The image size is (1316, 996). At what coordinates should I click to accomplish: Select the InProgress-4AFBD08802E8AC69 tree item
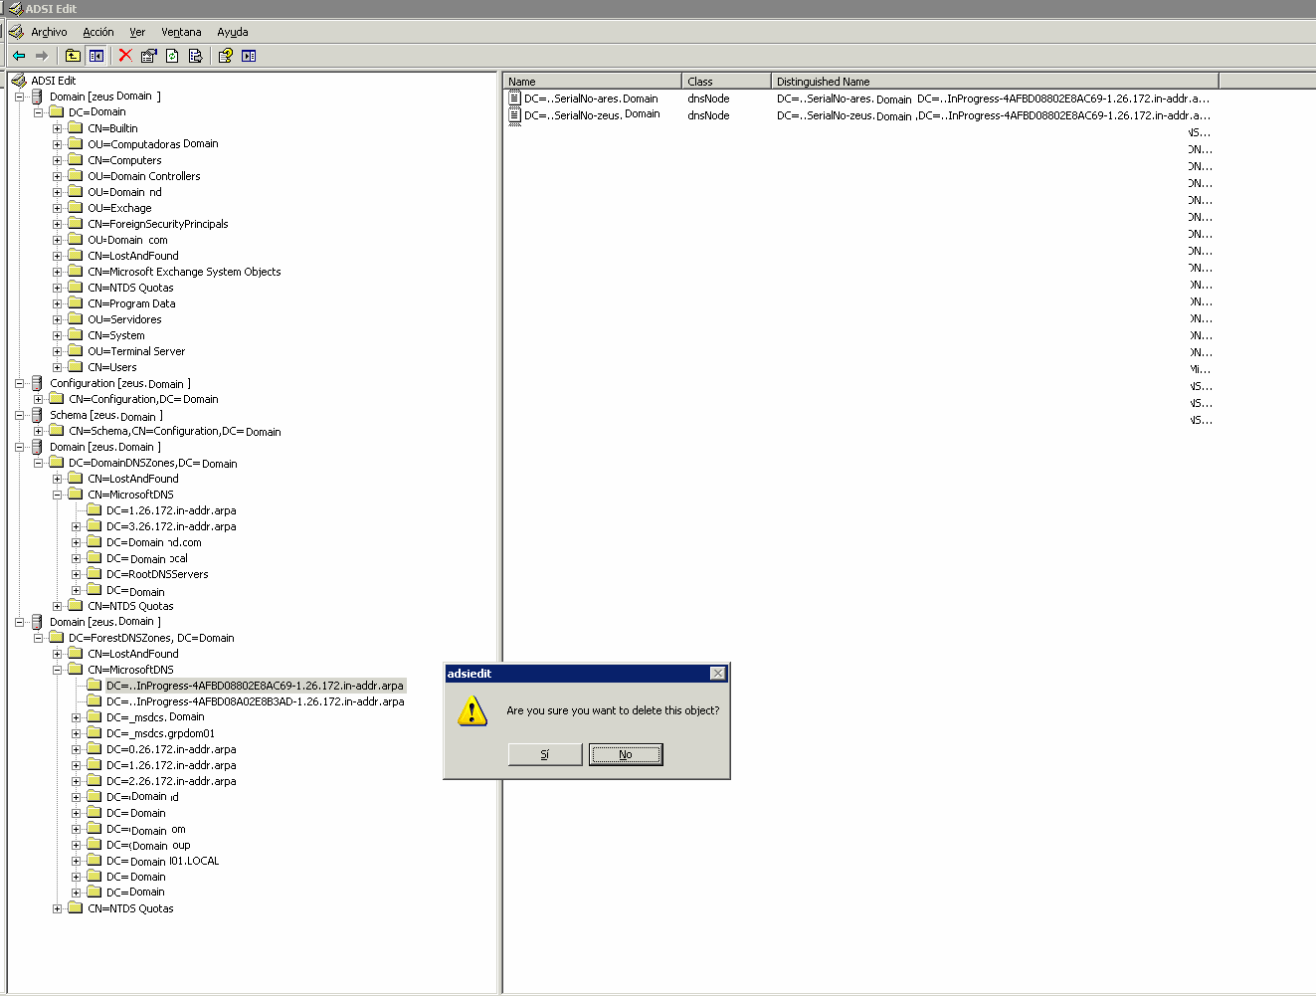[255, 686]
